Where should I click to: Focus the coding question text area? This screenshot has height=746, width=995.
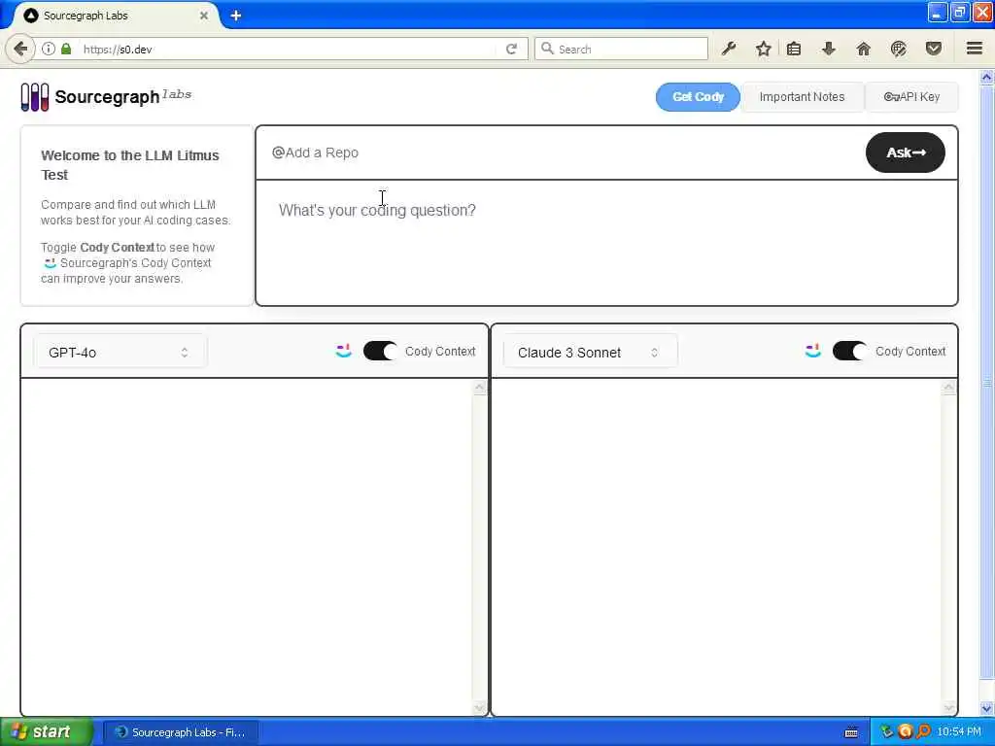[x=606, y=242]
